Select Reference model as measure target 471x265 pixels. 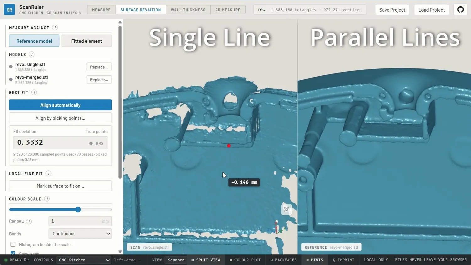click(x=34, y=41)
